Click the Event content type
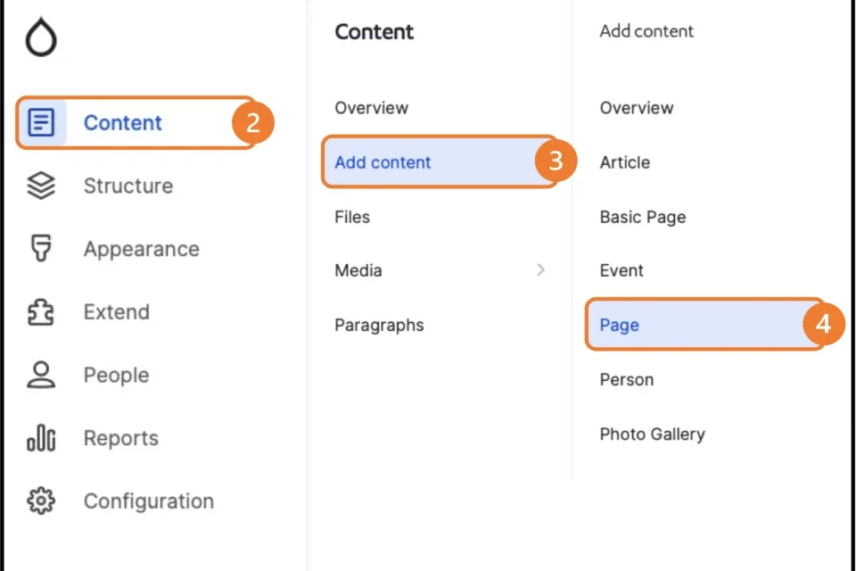Image resolution: width=856 pixels, height=571 pixels. point(621,270)
